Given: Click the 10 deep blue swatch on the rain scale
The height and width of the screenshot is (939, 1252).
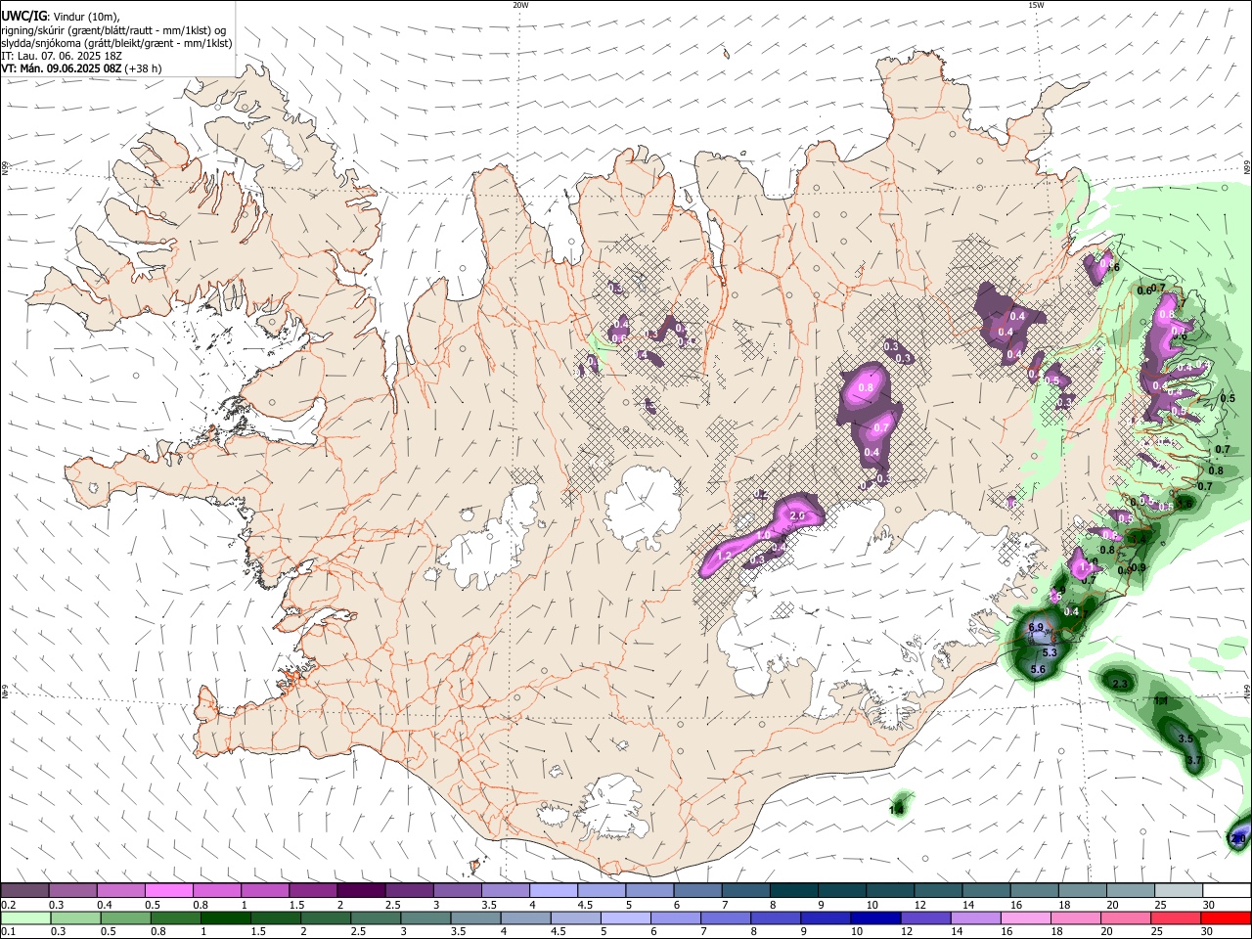Looking at the screenshot, I should [x=873, y=917].
